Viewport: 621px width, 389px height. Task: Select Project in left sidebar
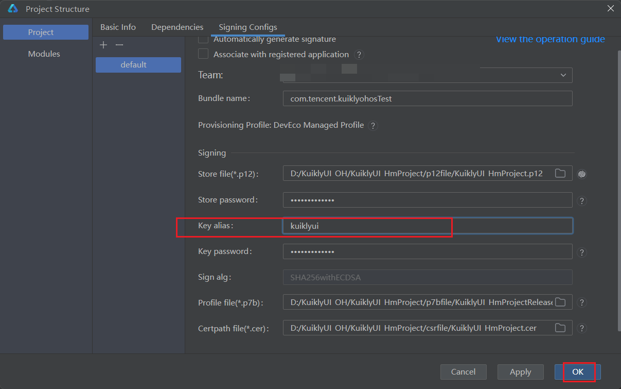point(46,32)
